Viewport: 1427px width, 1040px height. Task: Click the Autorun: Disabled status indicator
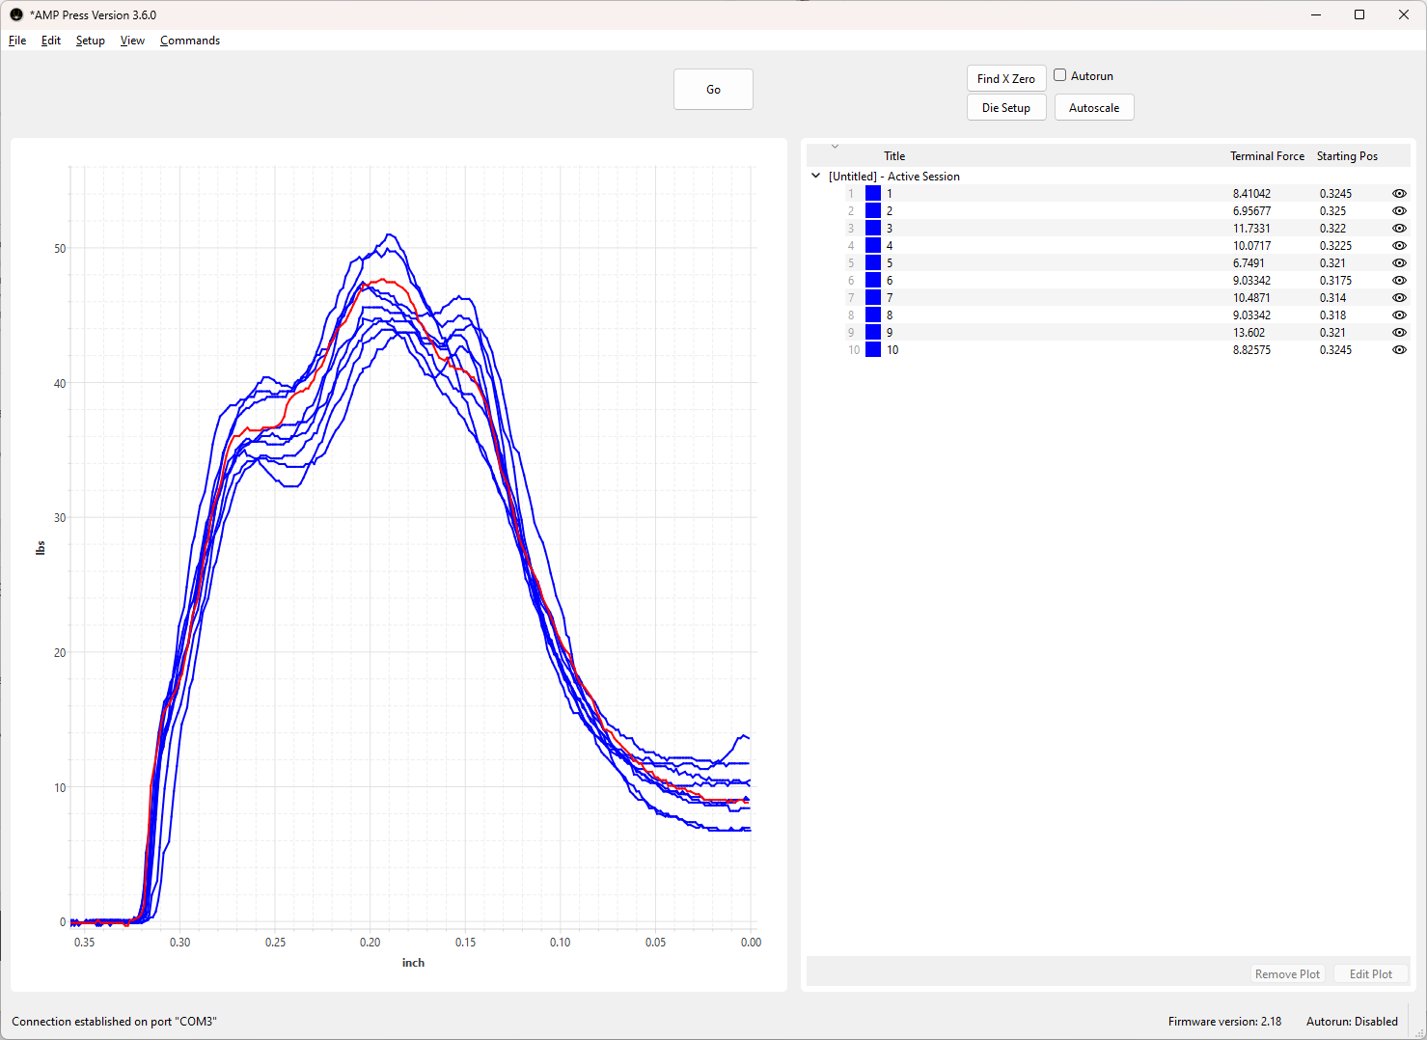[1352, 1022]
